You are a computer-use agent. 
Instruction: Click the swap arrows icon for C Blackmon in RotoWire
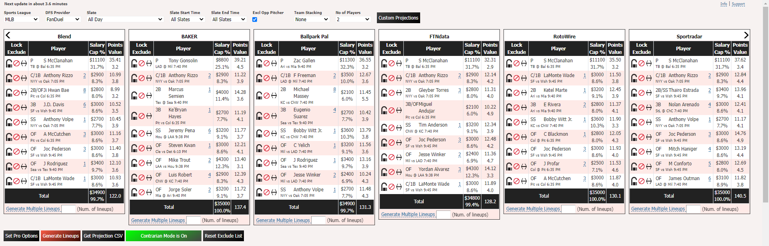point(523,137)
